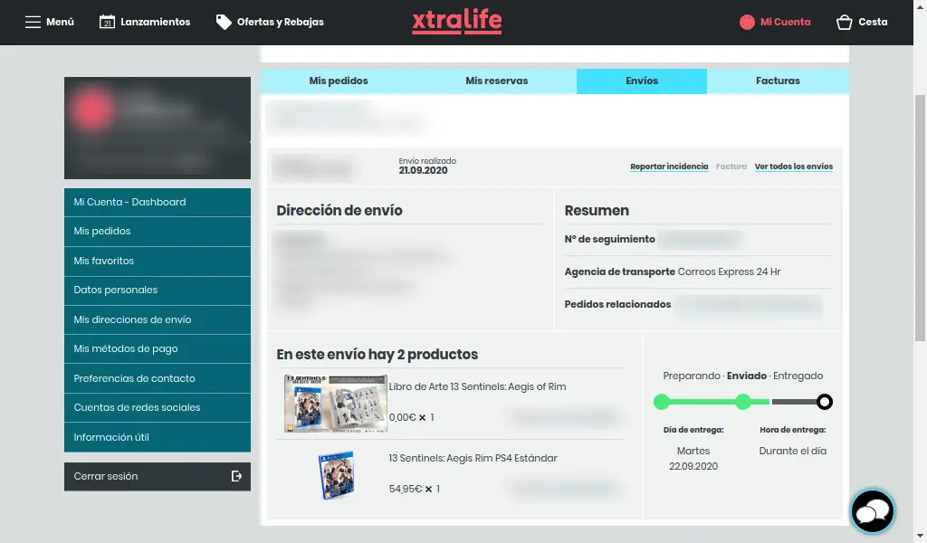Click the logout arrow icon on Cerrar sesión

point(236,476)
